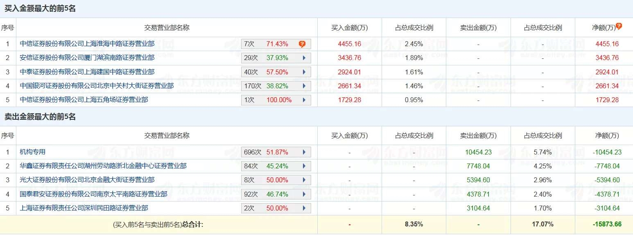The height and width of the screenshot is (235, 633).
Task: Expand details arrow for 696次 51.87% row
Action: pos(304,152)
